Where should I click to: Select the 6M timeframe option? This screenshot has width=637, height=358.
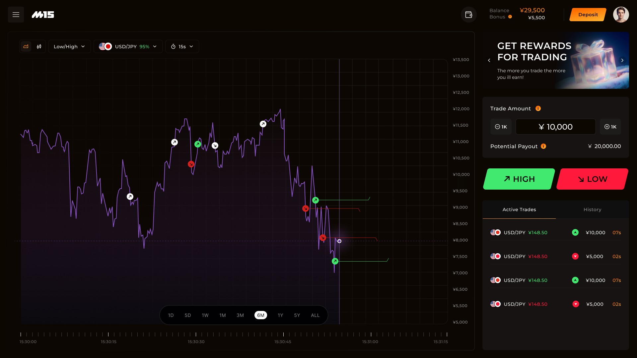pyautogui.click(x=260, y=315)
